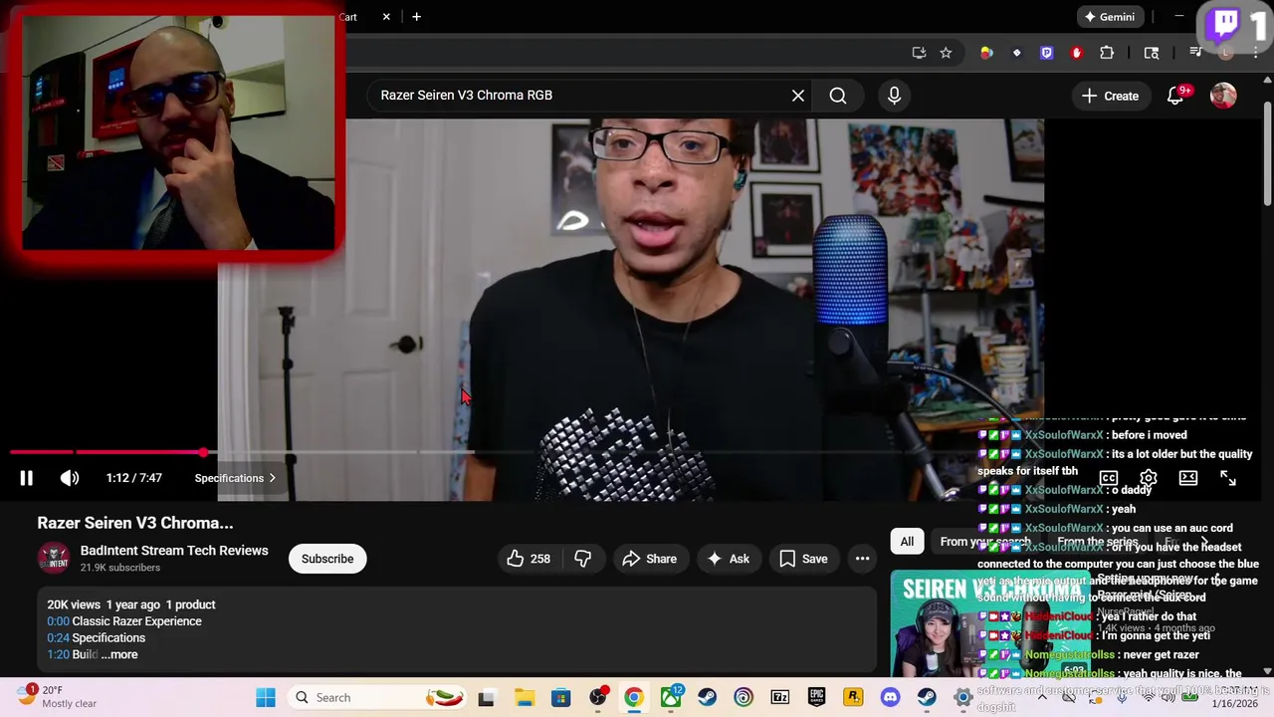Open the Windows Start menu
1274x717 pixels.
[266, 698]
